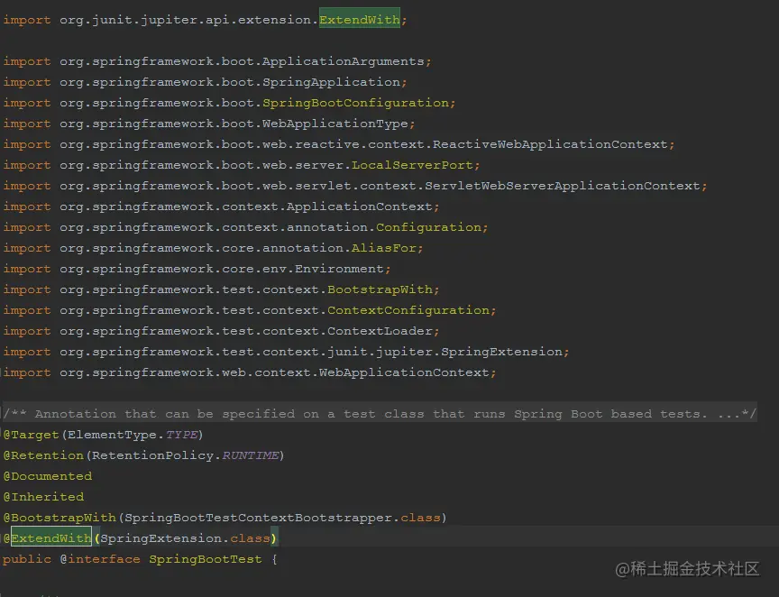Click ContextLoader in the import statement
This screenshot has height=597, width=779.
point(380,331)
